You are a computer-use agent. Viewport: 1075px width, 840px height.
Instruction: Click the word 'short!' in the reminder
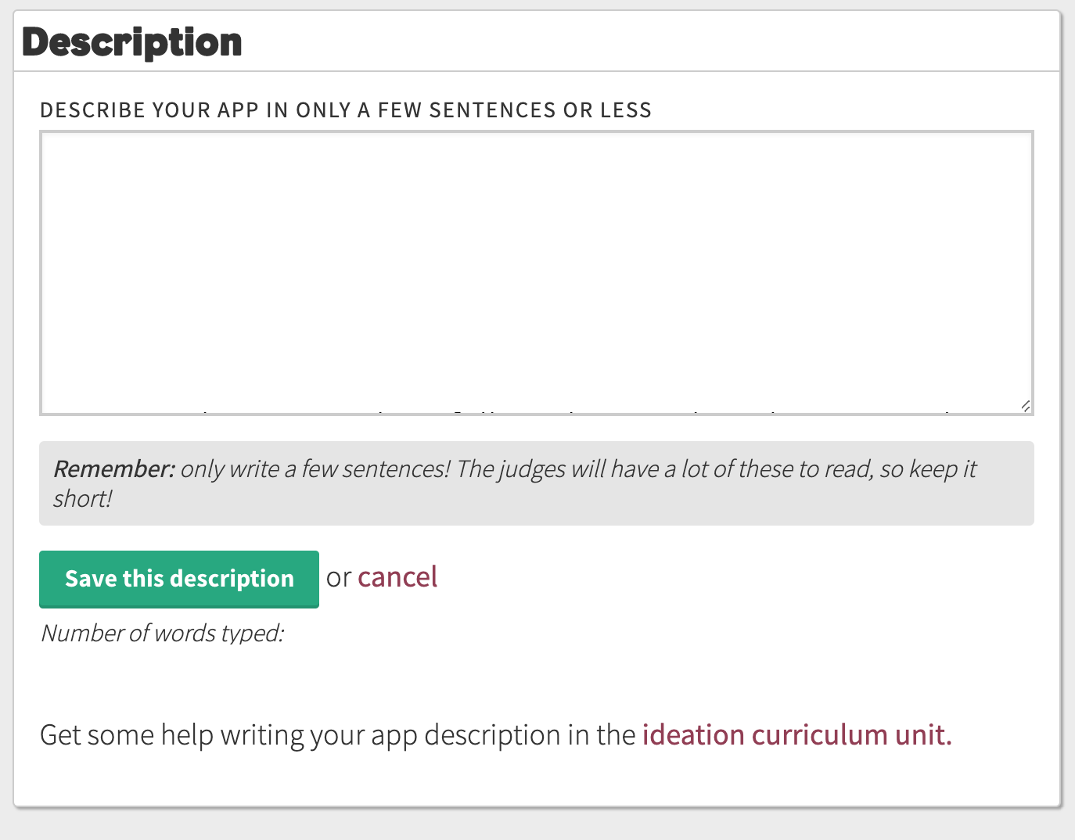83,498
